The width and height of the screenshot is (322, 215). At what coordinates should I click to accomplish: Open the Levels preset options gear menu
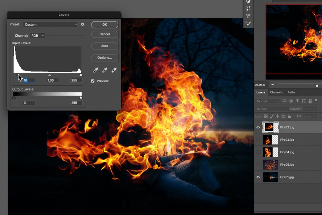[x=83, y=24]
